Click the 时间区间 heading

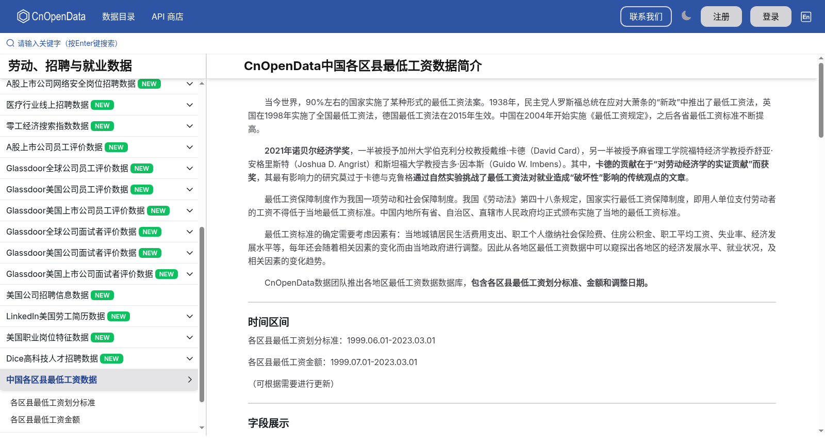268,322
